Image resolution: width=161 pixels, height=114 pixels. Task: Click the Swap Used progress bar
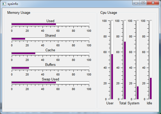[50, 83]
